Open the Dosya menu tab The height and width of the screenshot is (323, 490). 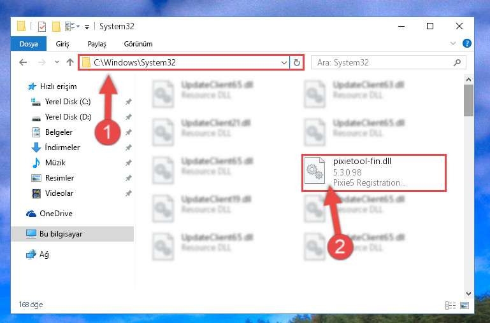tap(29, 44)
